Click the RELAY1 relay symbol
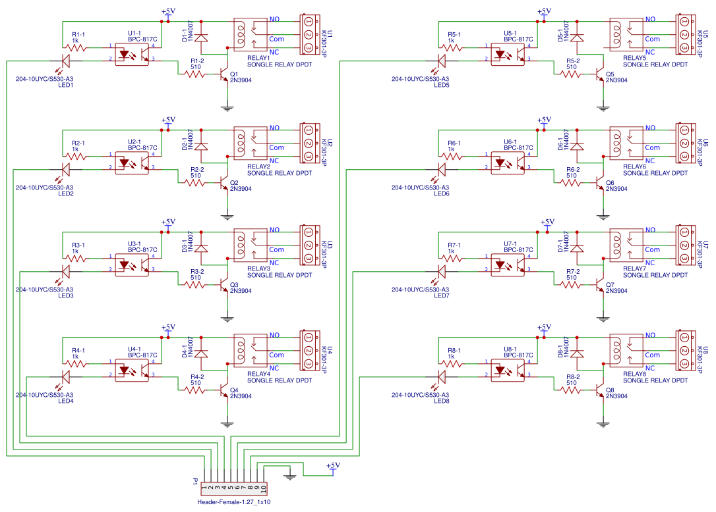This screenshot has height=512, width=716. pos(251,34)
